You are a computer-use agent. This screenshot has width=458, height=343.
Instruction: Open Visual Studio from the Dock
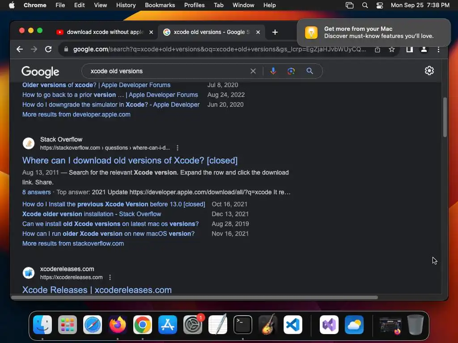pos(329,325)
